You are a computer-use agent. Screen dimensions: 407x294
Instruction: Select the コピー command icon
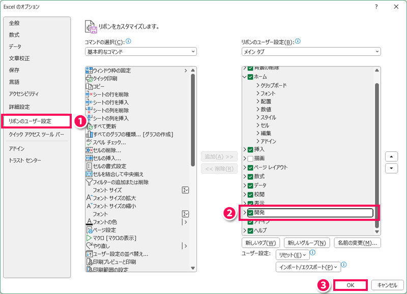[89, 86]
